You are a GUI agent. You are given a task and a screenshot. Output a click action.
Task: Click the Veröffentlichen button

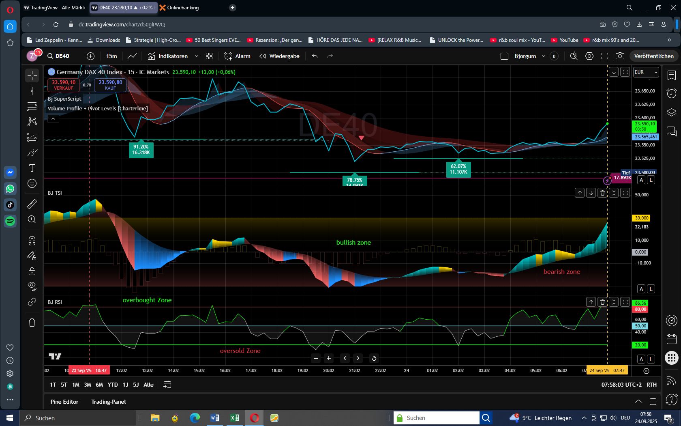653,56
